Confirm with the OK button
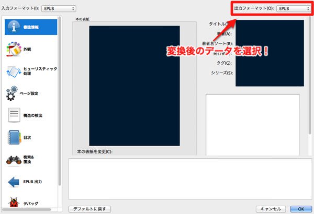This screenshot has height=214, width=314. [301, 209]
